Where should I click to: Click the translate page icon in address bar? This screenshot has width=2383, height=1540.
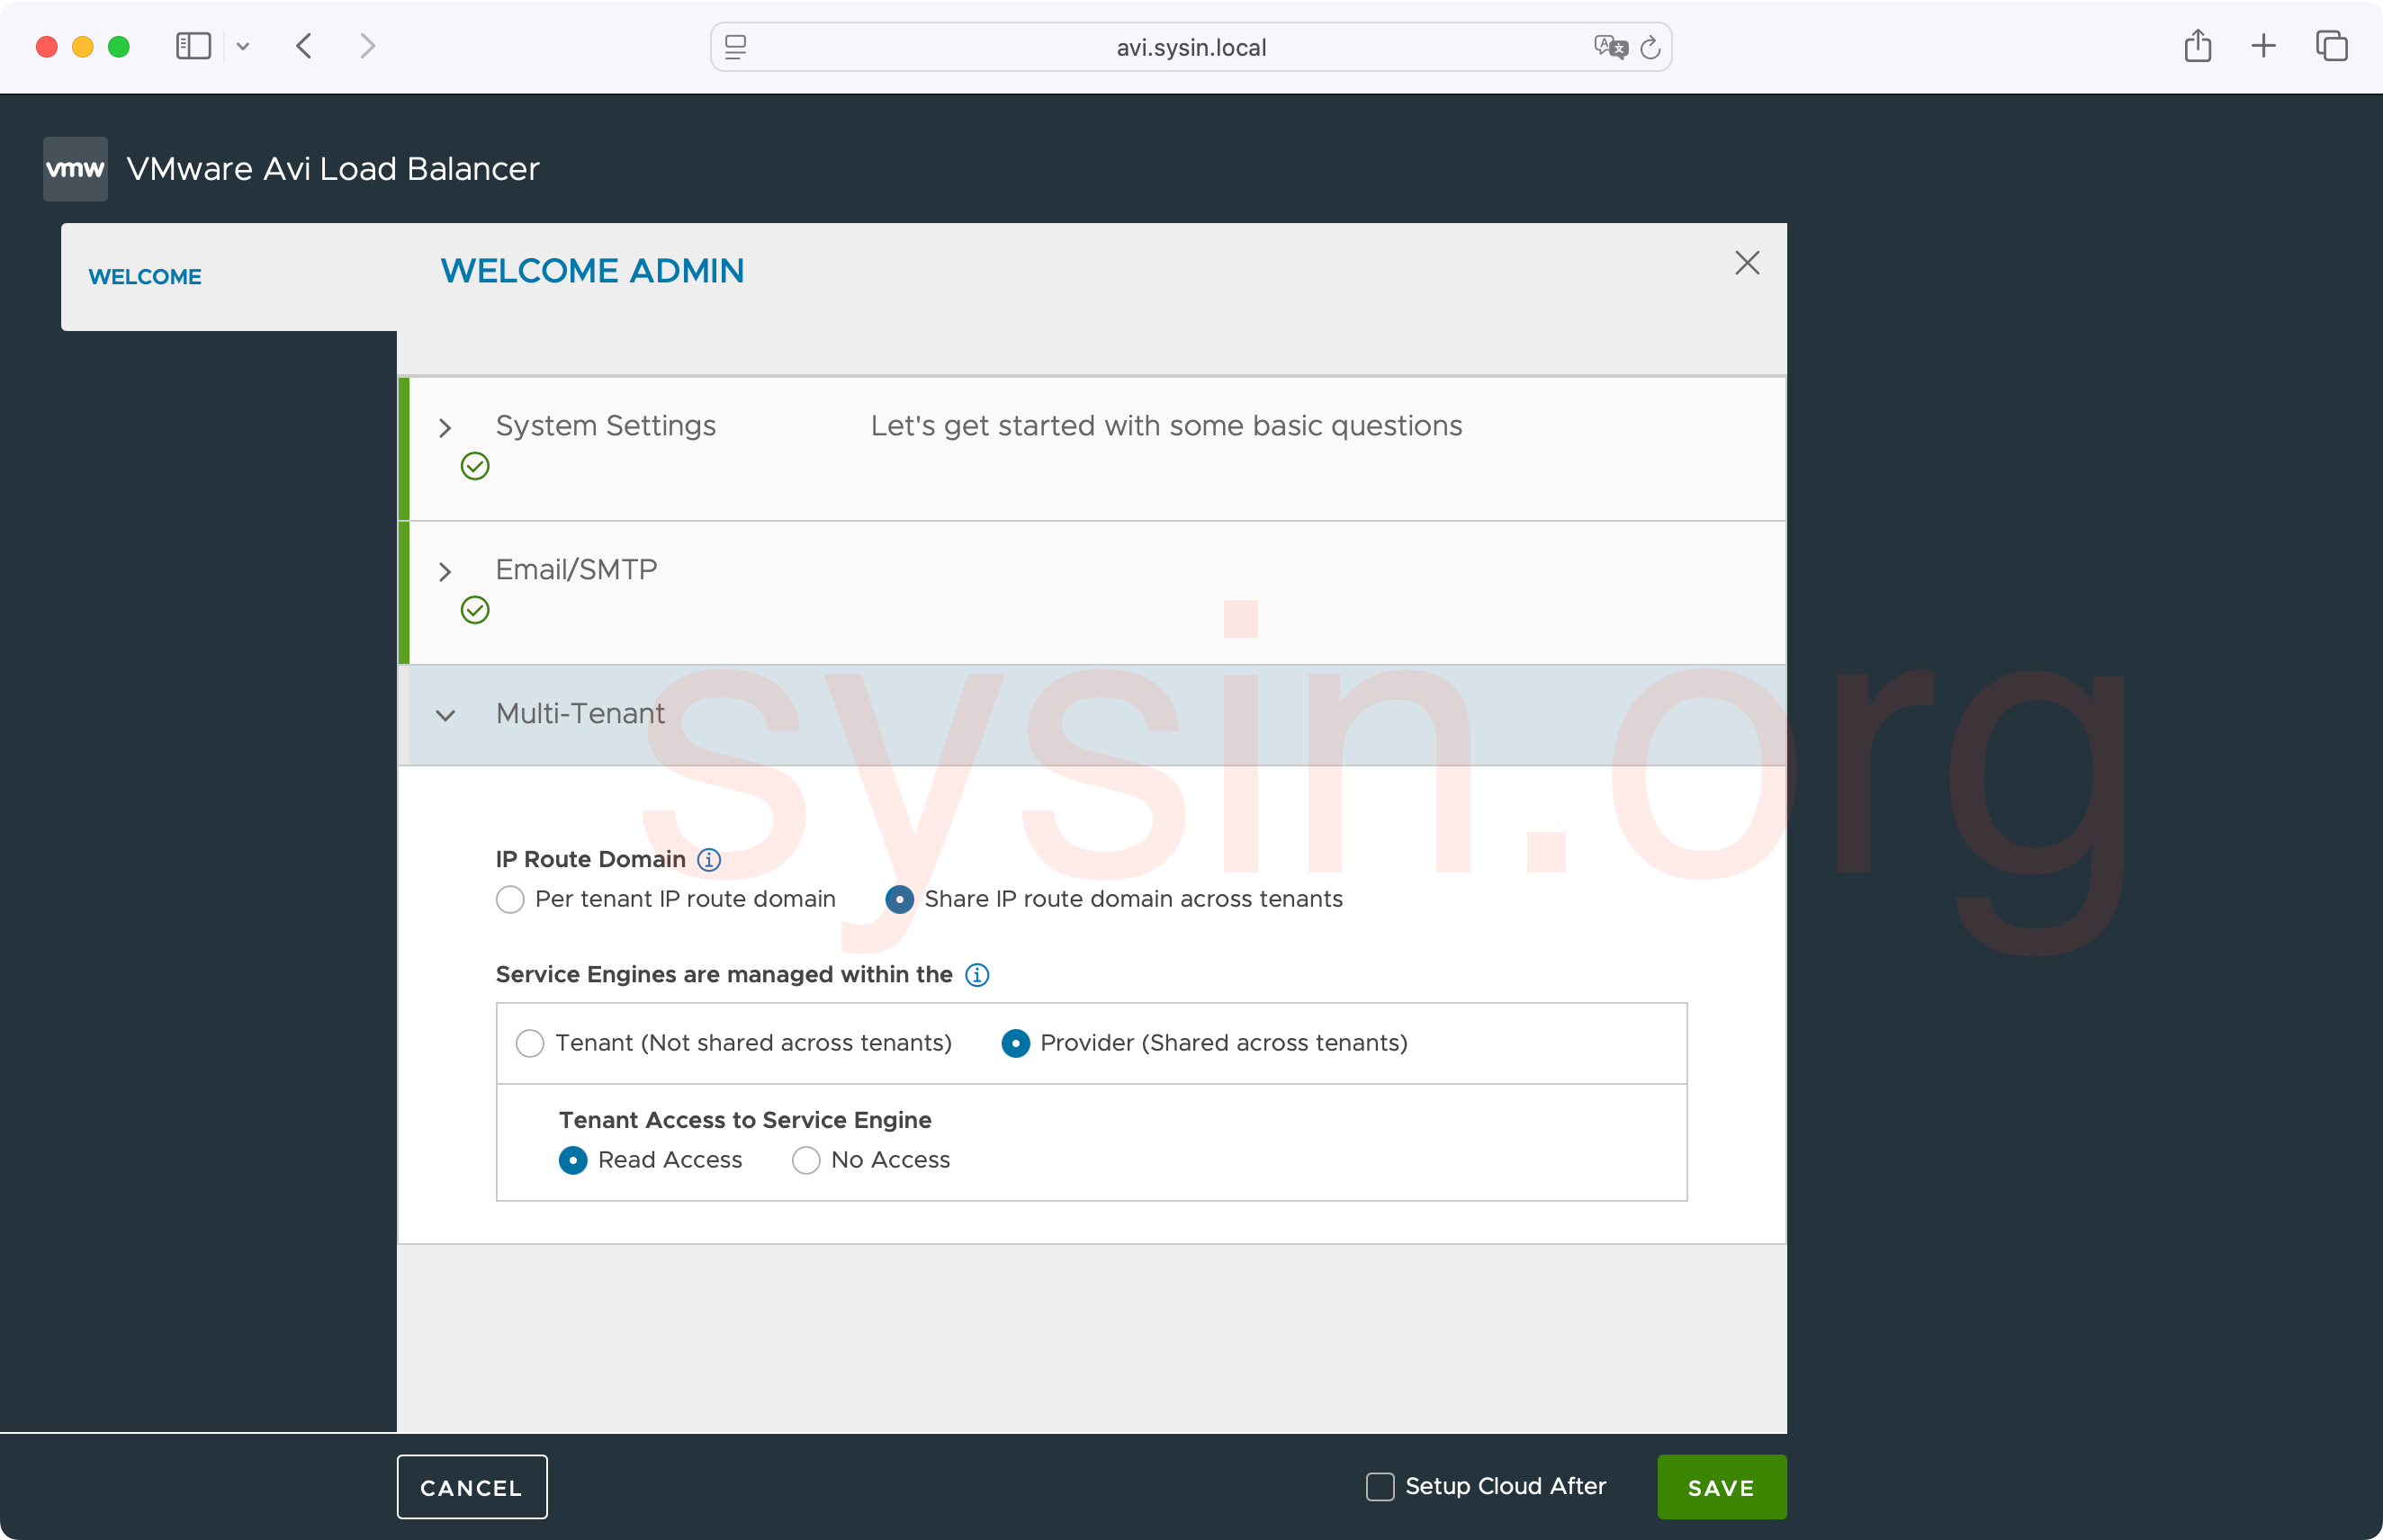click(x=1610, y=47)
